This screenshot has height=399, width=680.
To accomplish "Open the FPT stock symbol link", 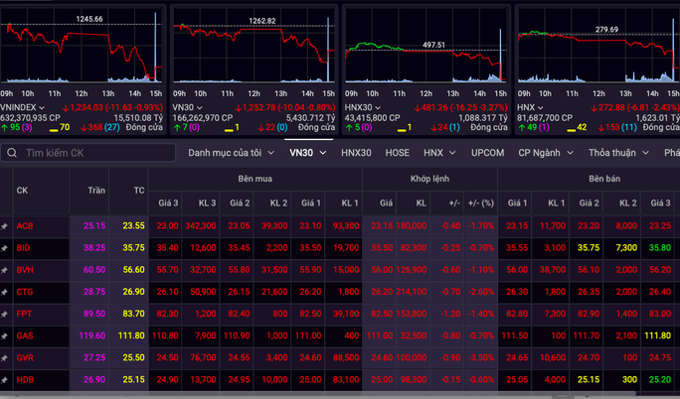I will click(x=24, y=314).
